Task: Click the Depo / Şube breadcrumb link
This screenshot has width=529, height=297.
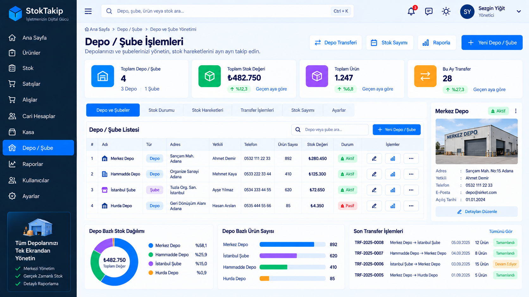Action: tap(129, 29)
